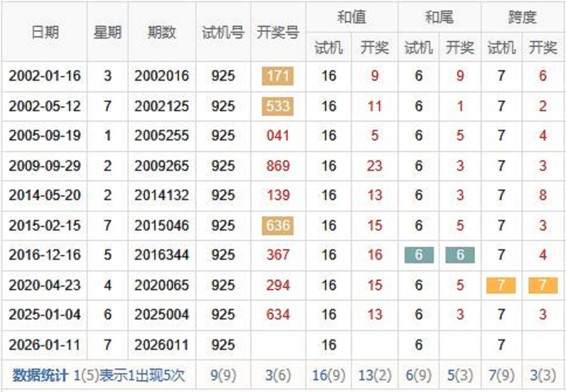Image resolution: width=566 pixels, height=392 pixels.
Task: Click the 跨度 group header
Action: pos(522,17)
